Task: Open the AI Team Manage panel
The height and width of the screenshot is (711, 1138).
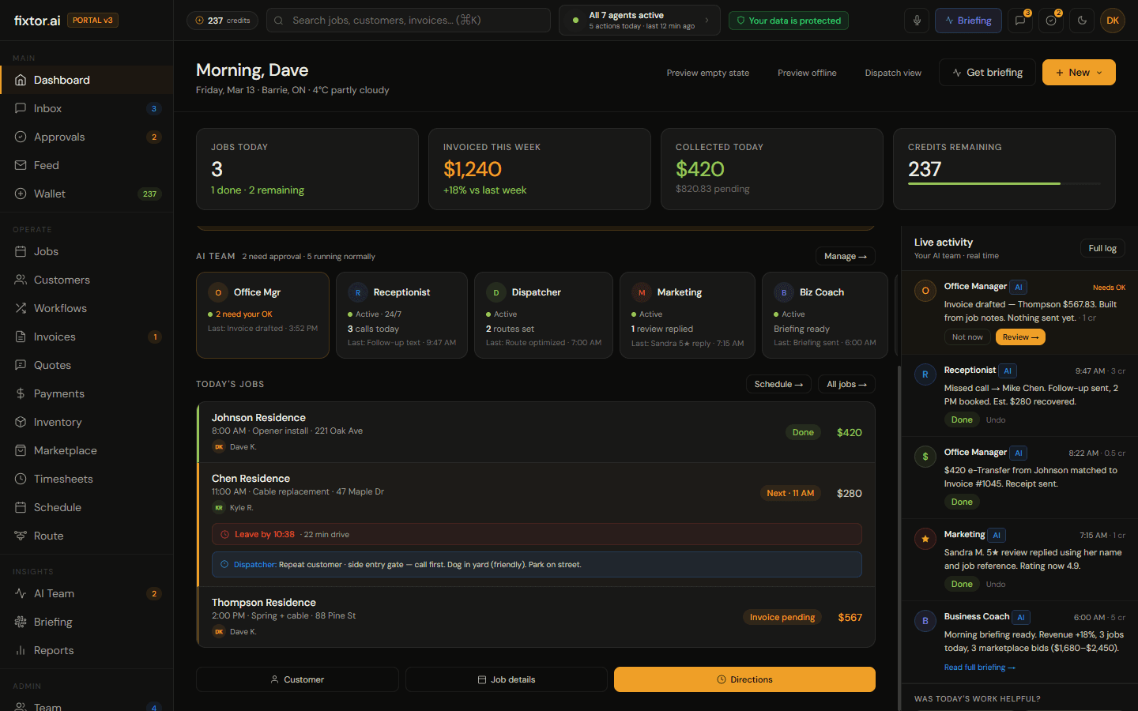Action: pos(845,256)
